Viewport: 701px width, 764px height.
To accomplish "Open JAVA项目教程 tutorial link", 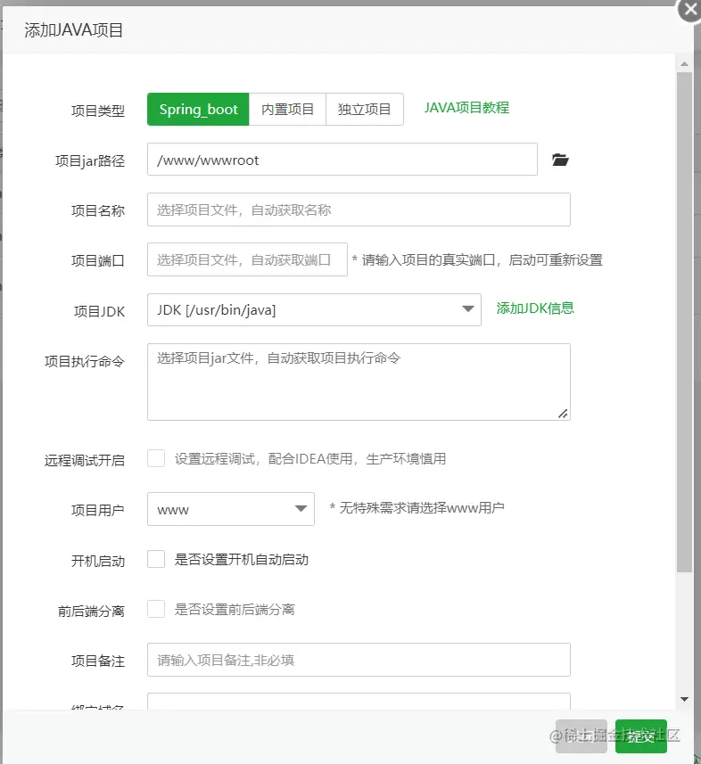I will [466, 108].
